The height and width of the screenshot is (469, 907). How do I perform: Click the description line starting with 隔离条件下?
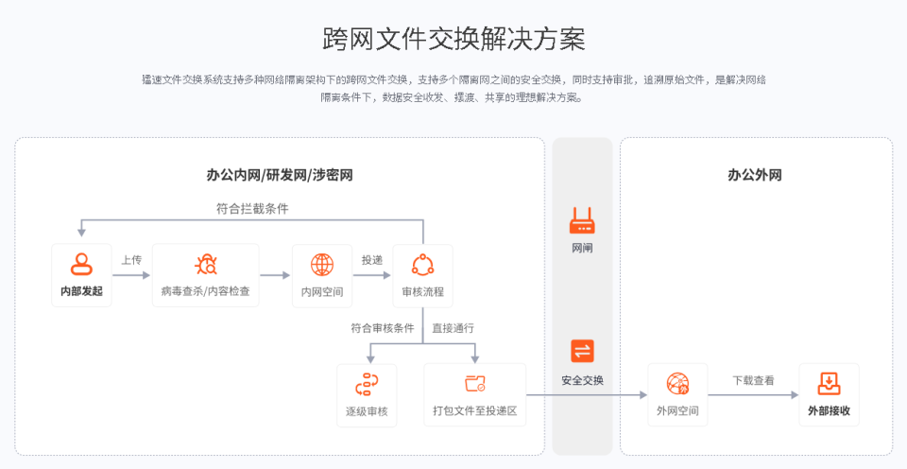[453, 97]
